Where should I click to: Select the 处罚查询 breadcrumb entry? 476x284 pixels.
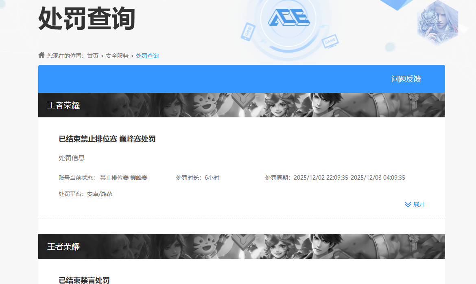[147, 55]
